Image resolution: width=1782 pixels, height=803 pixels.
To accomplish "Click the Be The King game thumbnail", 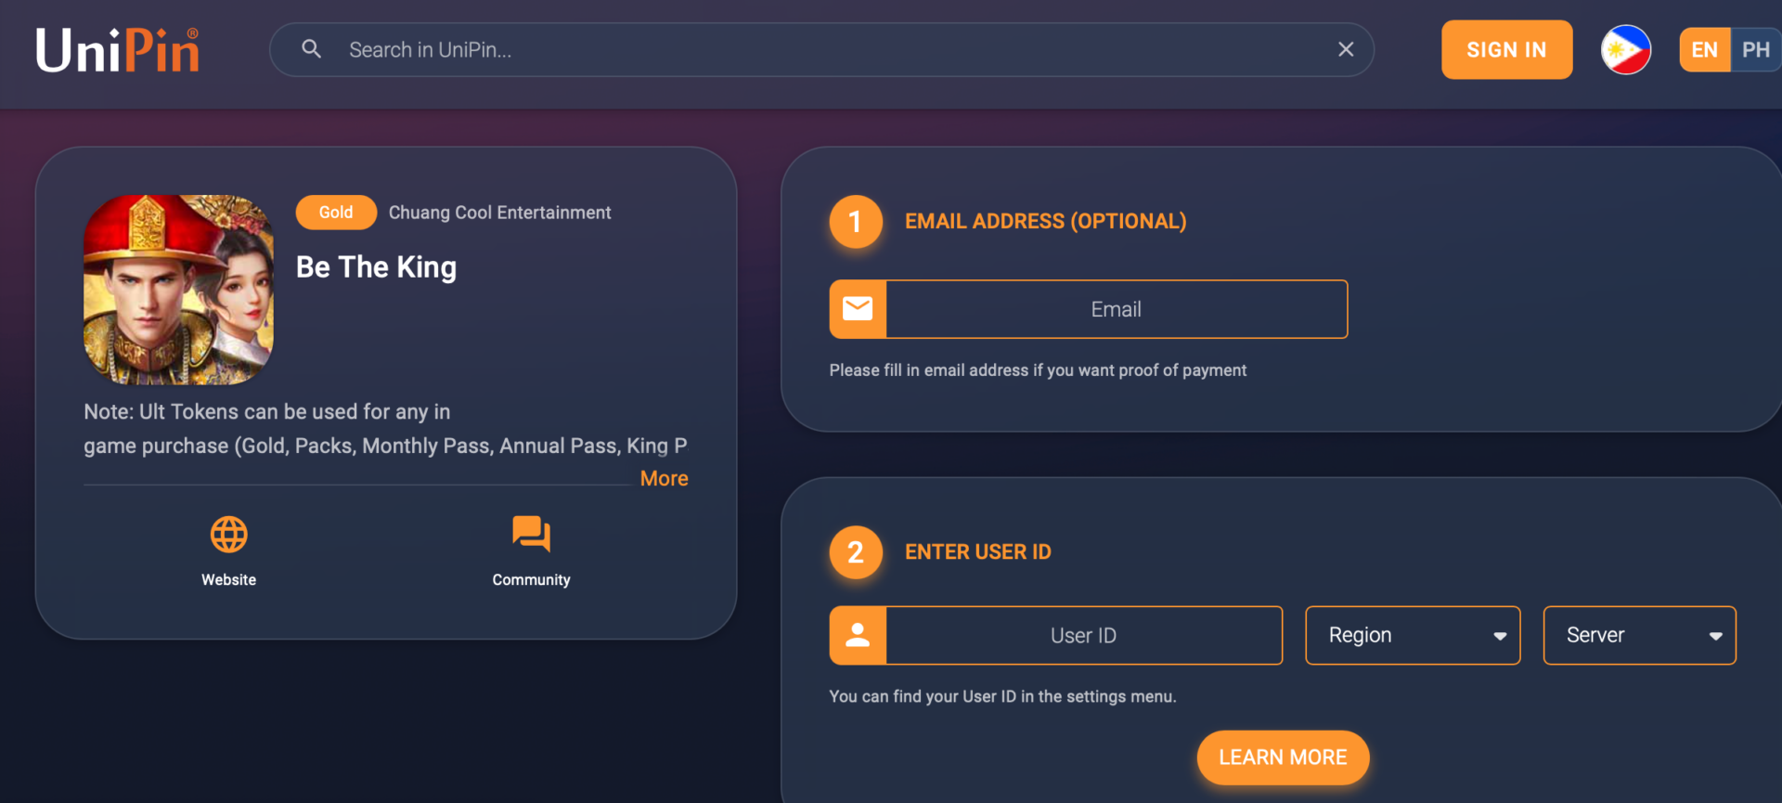I will pyautogui.click(x=179, y=290).
